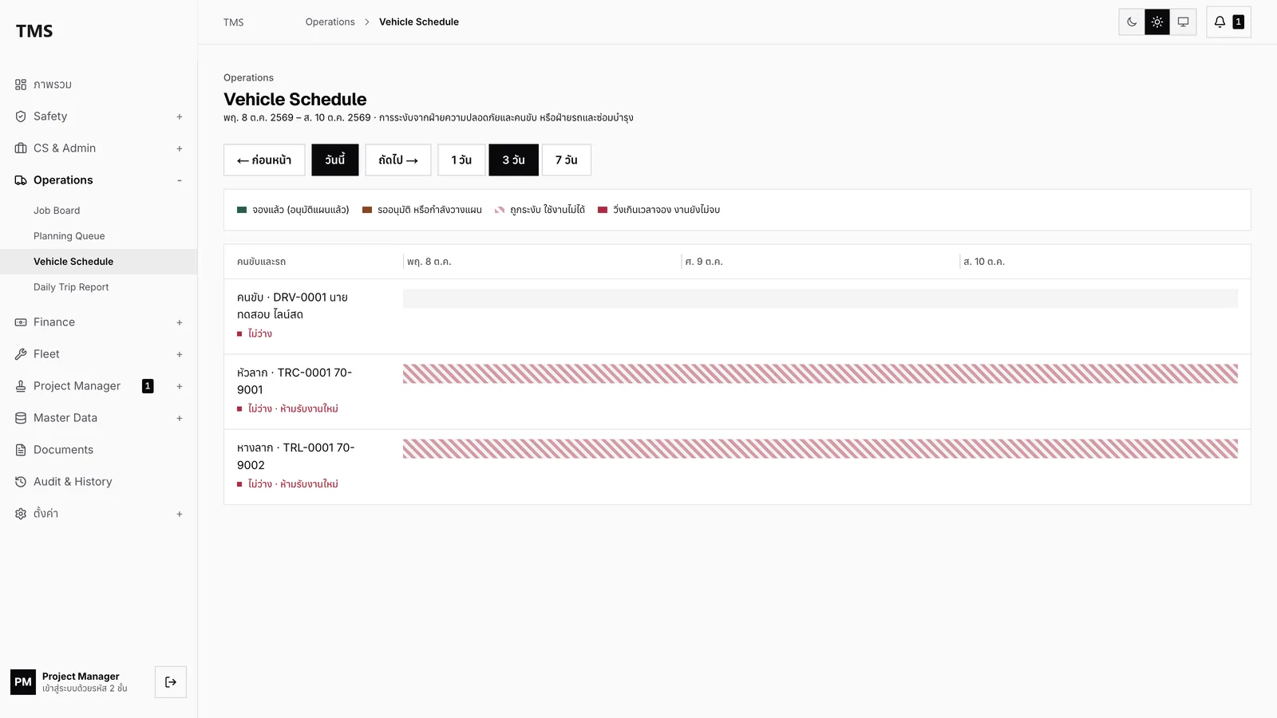The height and width of the screenshot is (718, 1277).
Task: Select the light mode sun toggle
Action: pyautogui.click(x=1157, y=22)
